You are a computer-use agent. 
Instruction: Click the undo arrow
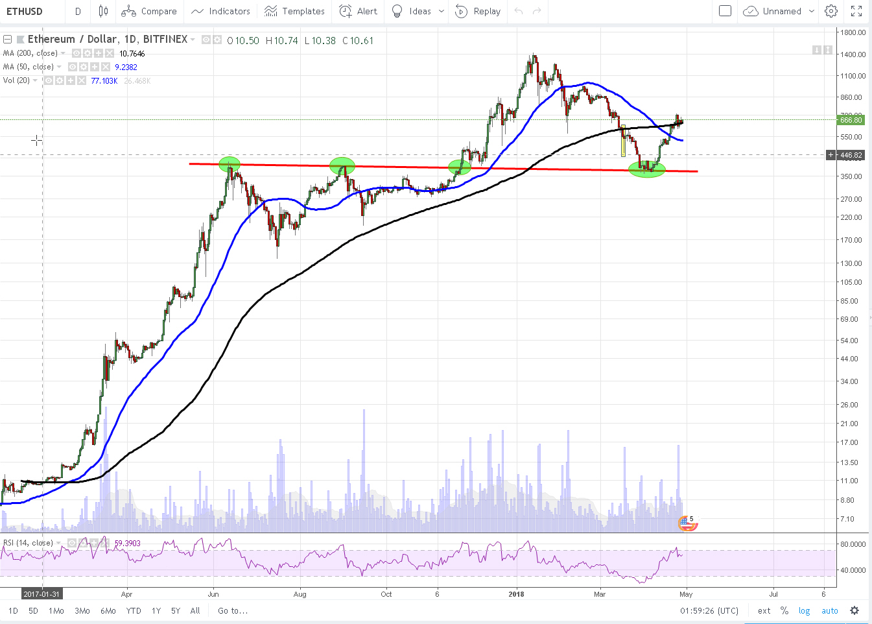point(518,11)
